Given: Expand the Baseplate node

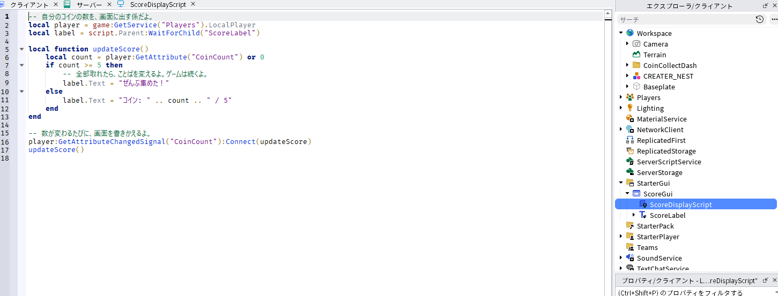Looking at the screenshot, I should (627, 87).
